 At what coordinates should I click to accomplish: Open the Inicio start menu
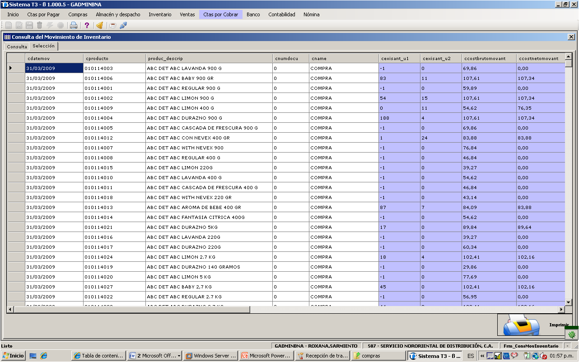pyautogui.click(x=13, y=356)
